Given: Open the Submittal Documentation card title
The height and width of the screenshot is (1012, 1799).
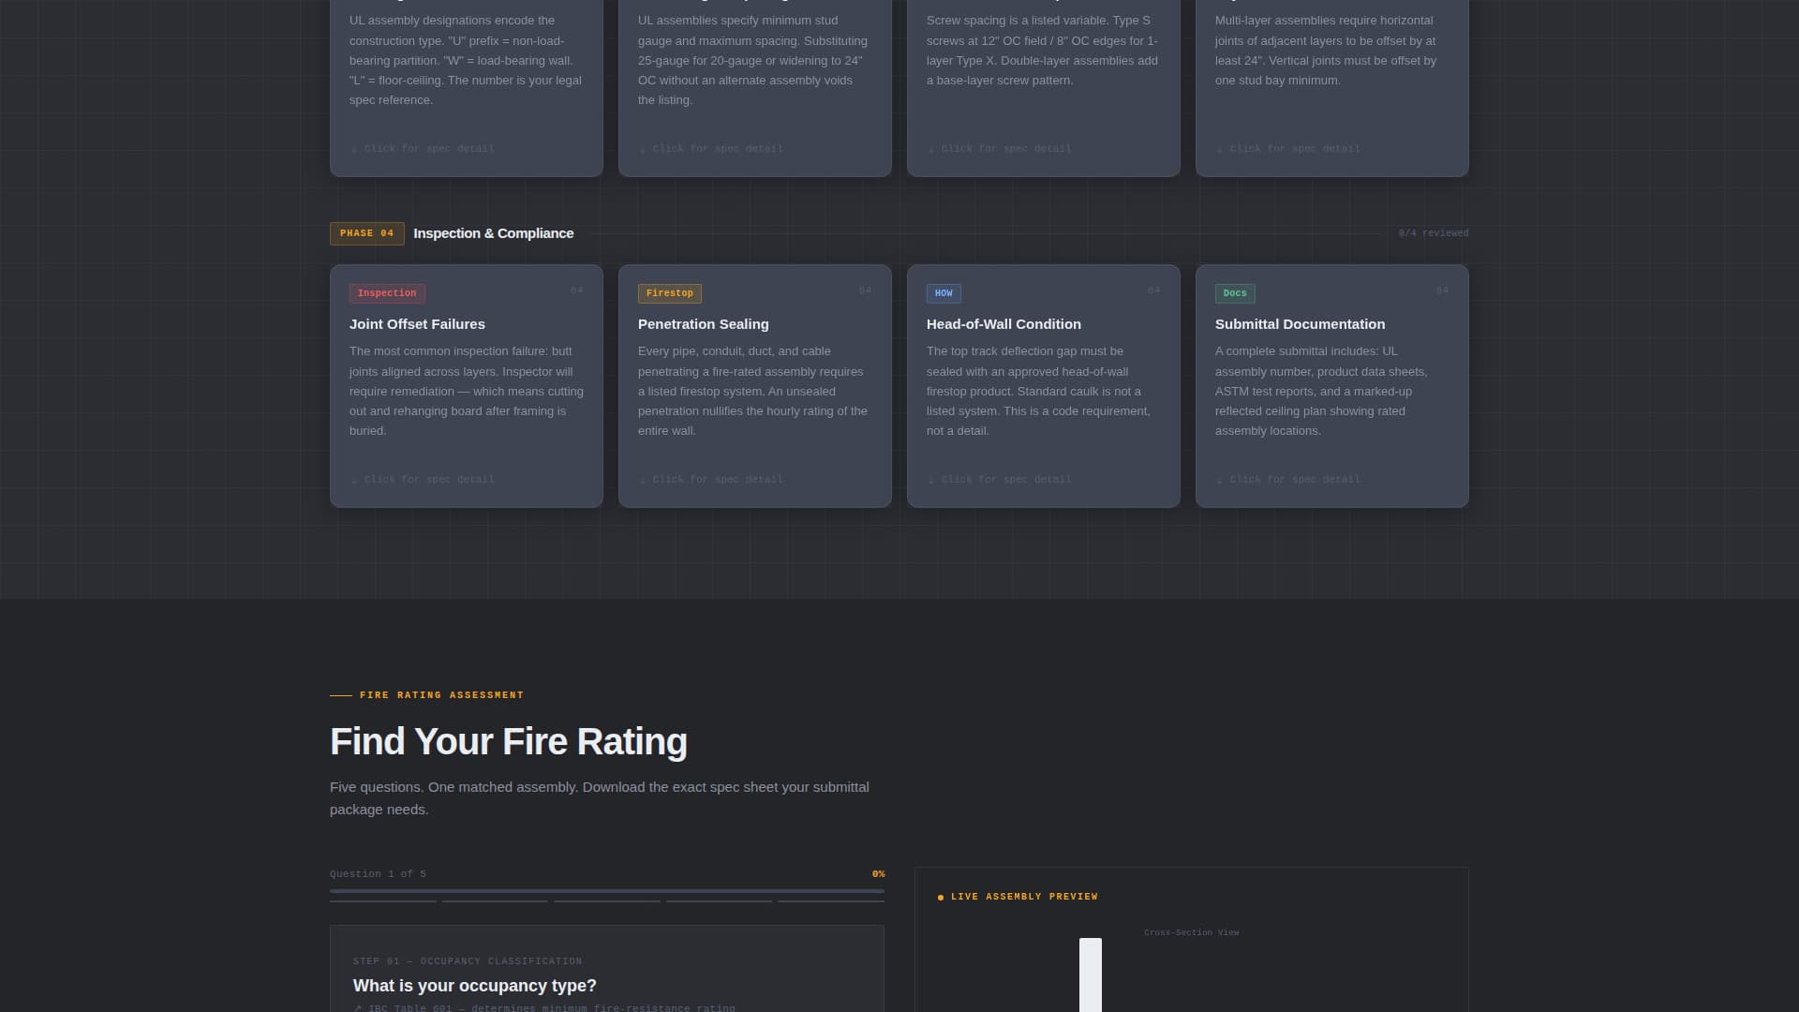Looking at the screenshot, I should tap(1300, 324).
